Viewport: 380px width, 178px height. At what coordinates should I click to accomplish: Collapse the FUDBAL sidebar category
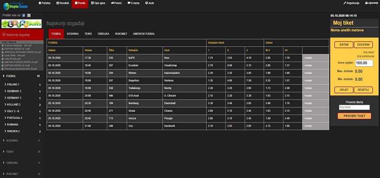(x=22, y=76)
